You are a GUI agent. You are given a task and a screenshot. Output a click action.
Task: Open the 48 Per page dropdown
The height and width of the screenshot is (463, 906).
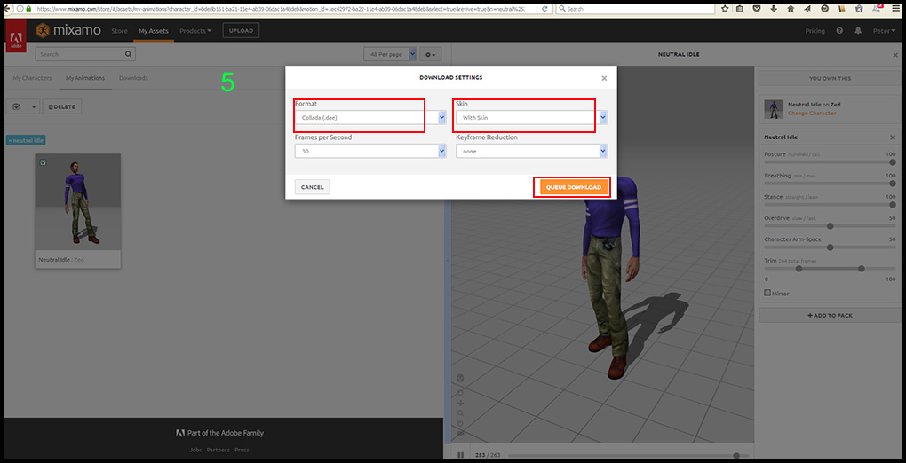[390, 54]
